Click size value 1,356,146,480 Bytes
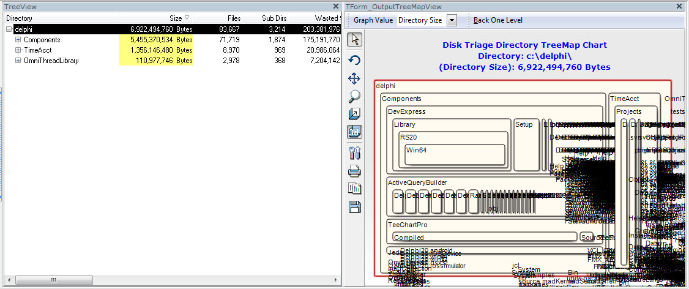Screen dimensions: 689x289 point(162,50)
